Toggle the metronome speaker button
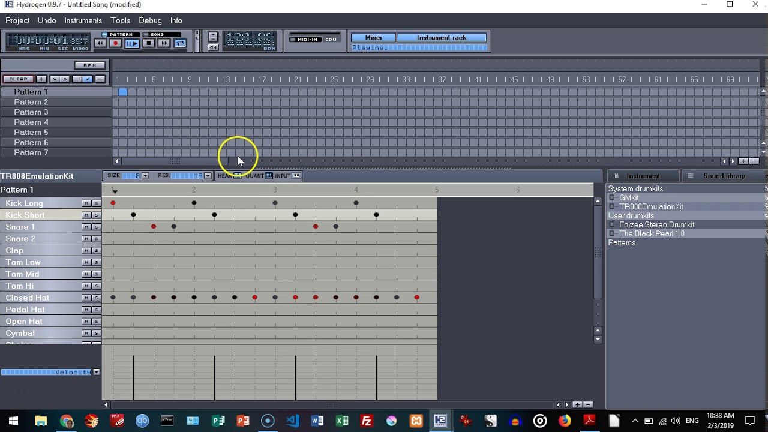The image size is (768, 432). 213,47
